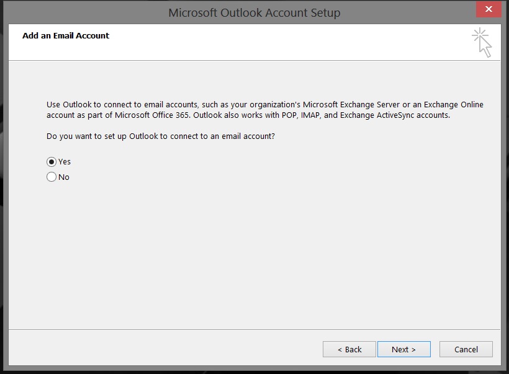Click Next to continue the wizard
The width and height of the screenshot is (509, 374).
point(403,349)
